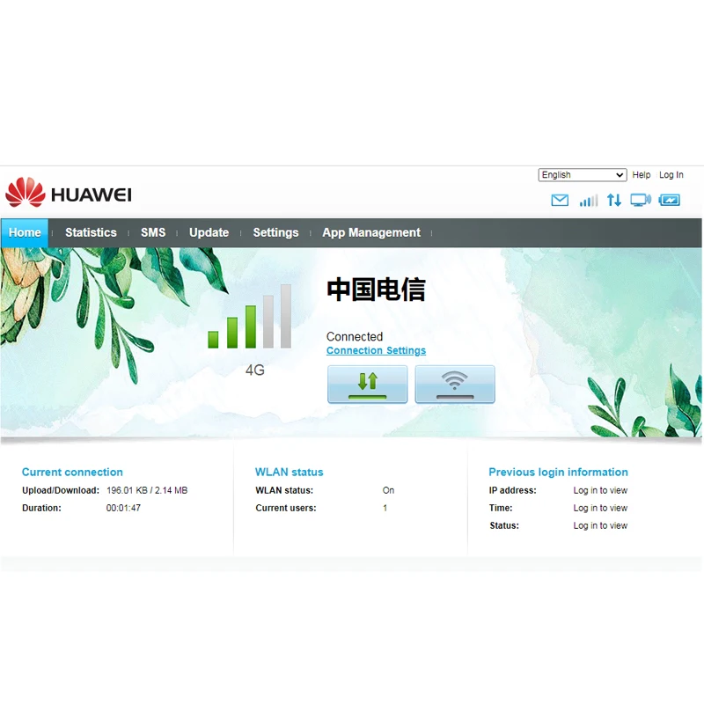Click the 196.01 KB / 2.14 MB value
The image size is (704, 704).
(x=147, y=491)
